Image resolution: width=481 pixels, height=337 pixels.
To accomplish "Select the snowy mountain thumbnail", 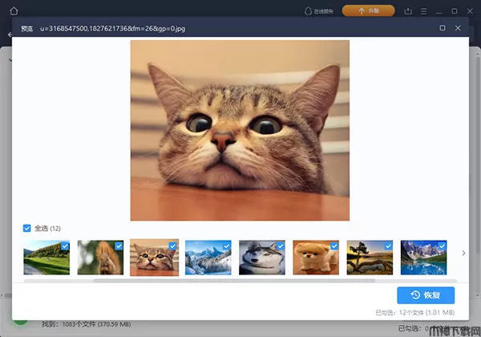I will click(x=208, y=258).
